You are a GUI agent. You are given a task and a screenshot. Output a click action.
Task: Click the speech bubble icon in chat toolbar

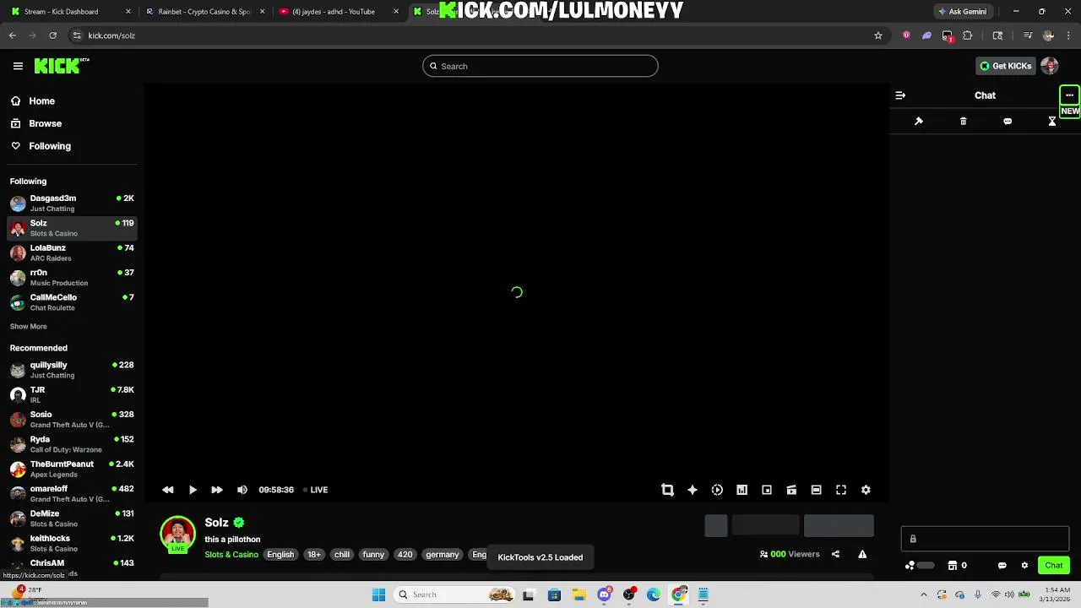[x=1008, y=122]
